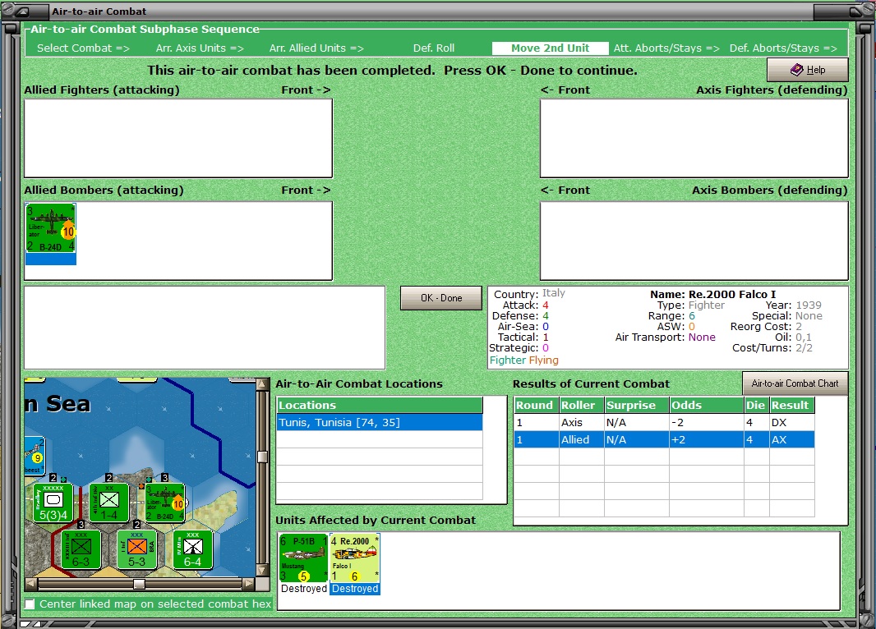
Task: Click the Allied Fighters attacking list box
Action: 178,139
